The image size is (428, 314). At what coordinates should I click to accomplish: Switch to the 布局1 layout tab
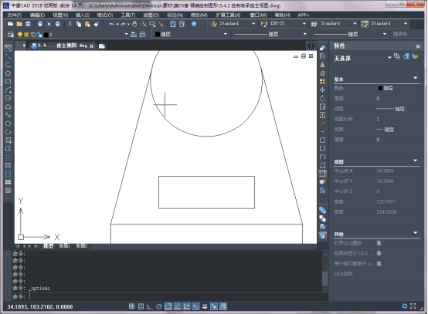pos(64,246)
